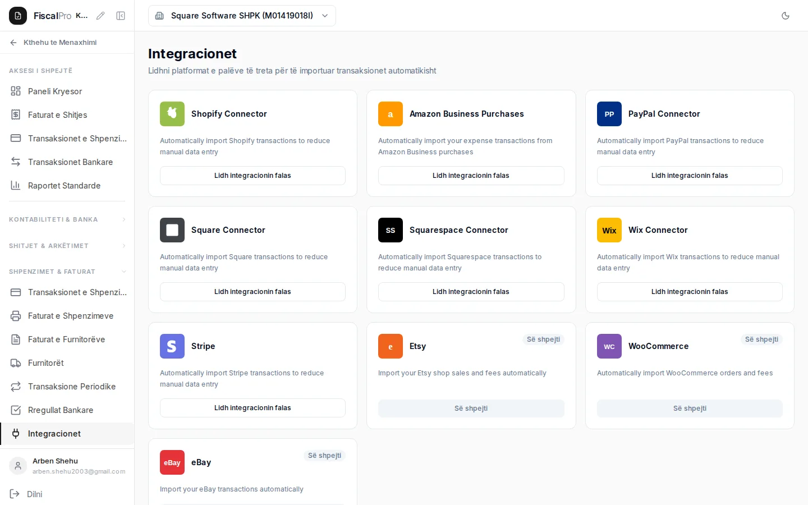Click the Stripe purple S logo icon
Image resolution: width=808 pixels, height=505 pixels.
[172, 346]
